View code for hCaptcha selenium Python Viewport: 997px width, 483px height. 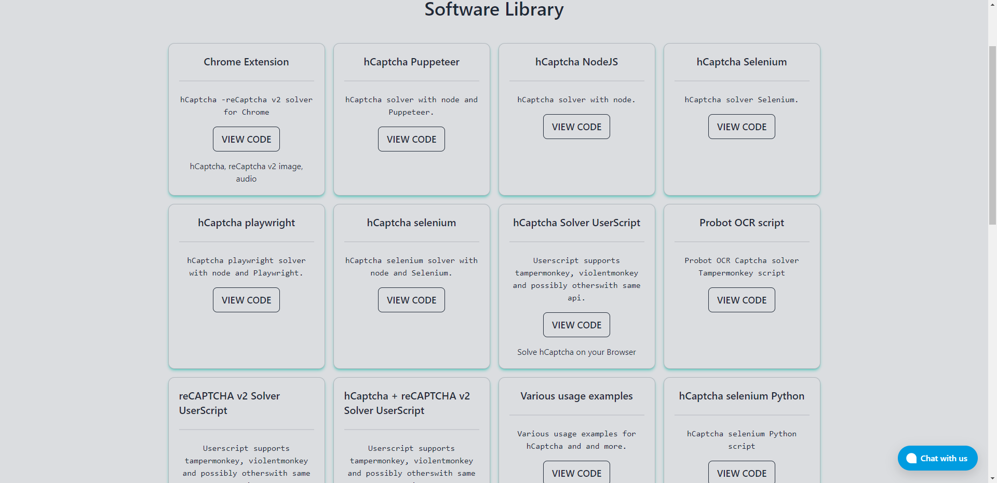[x=742, y=472]
